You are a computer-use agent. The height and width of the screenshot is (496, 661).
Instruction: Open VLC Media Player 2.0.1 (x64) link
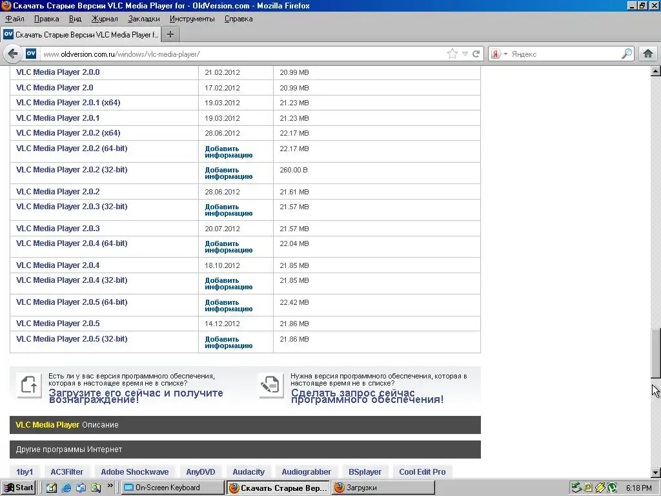pyautogui.click(x=68, y=103)
